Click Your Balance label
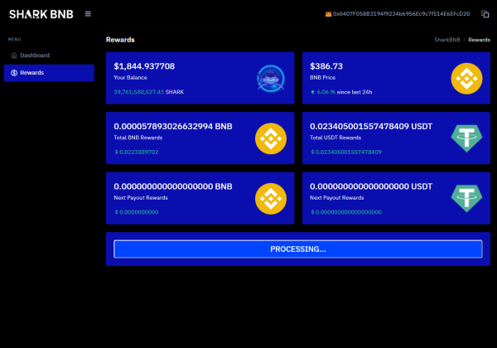 tap(130, 78)
